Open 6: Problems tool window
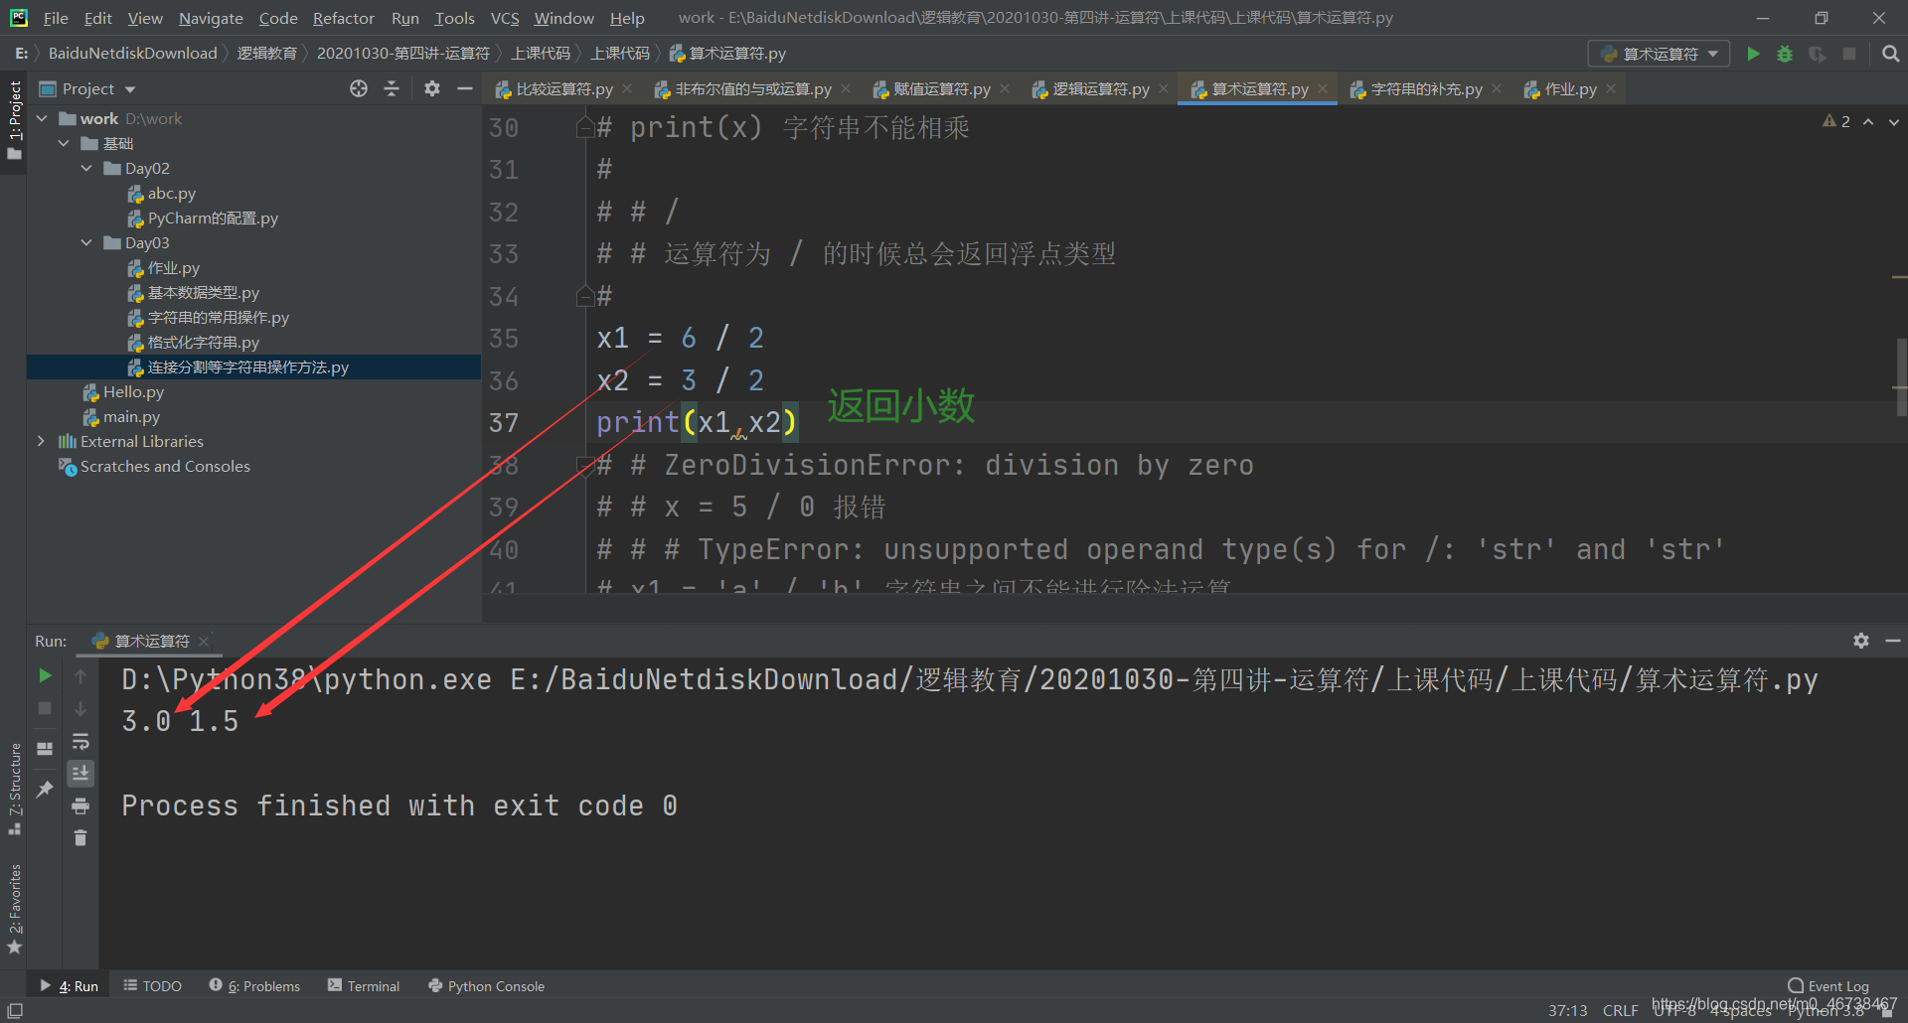Screen dimensions: 1908x1023 254,985
